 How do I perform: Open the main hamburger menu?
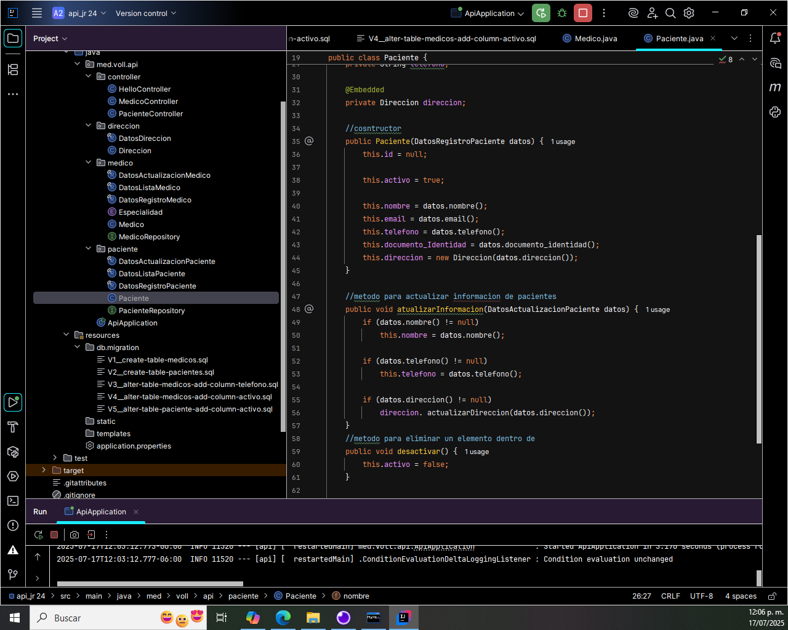pyautogui.click(x=37, y=13)
